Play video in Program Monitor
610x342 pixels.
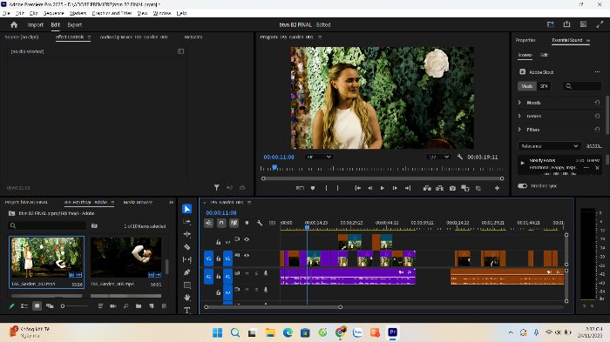click(382, 188)
